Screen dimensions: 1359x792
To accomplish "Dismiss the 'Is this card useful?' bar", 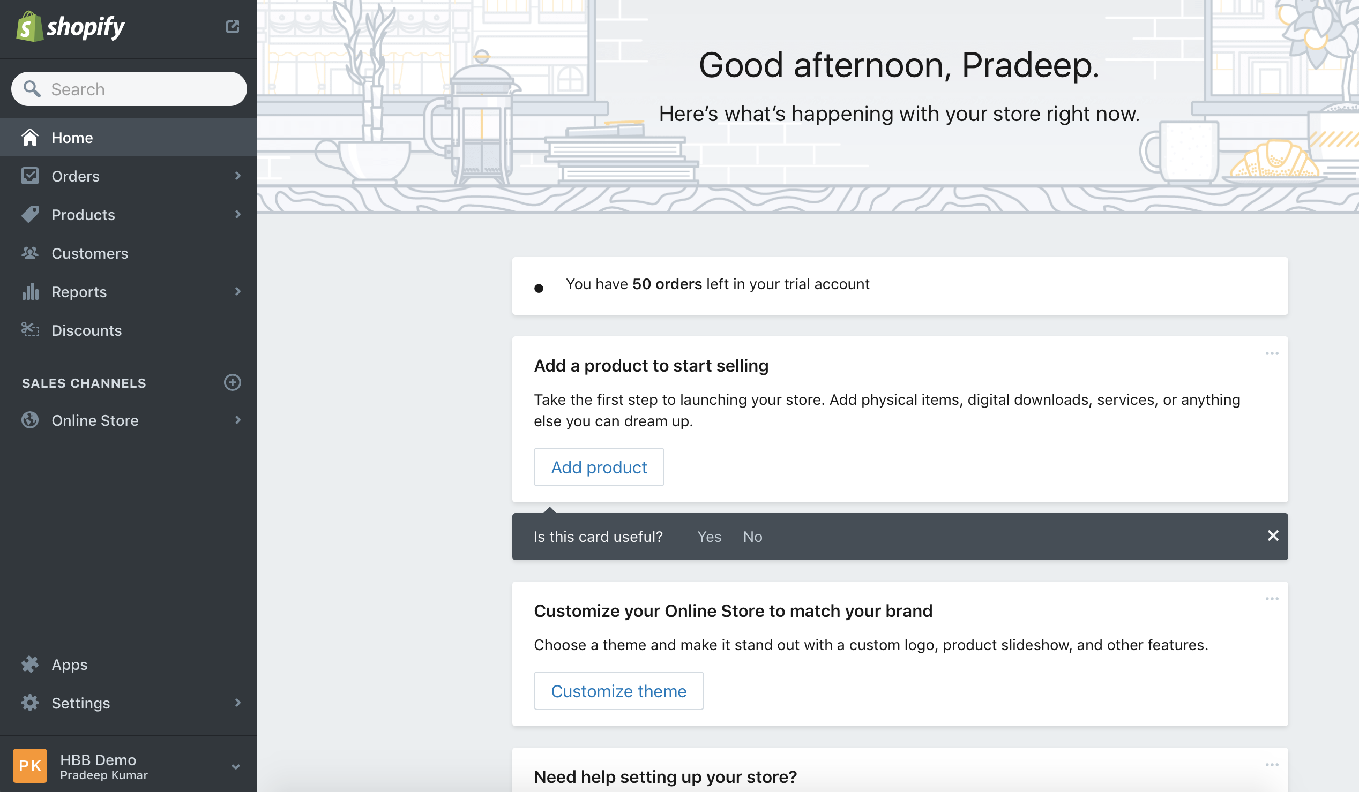I will [x=1273, y=535].
